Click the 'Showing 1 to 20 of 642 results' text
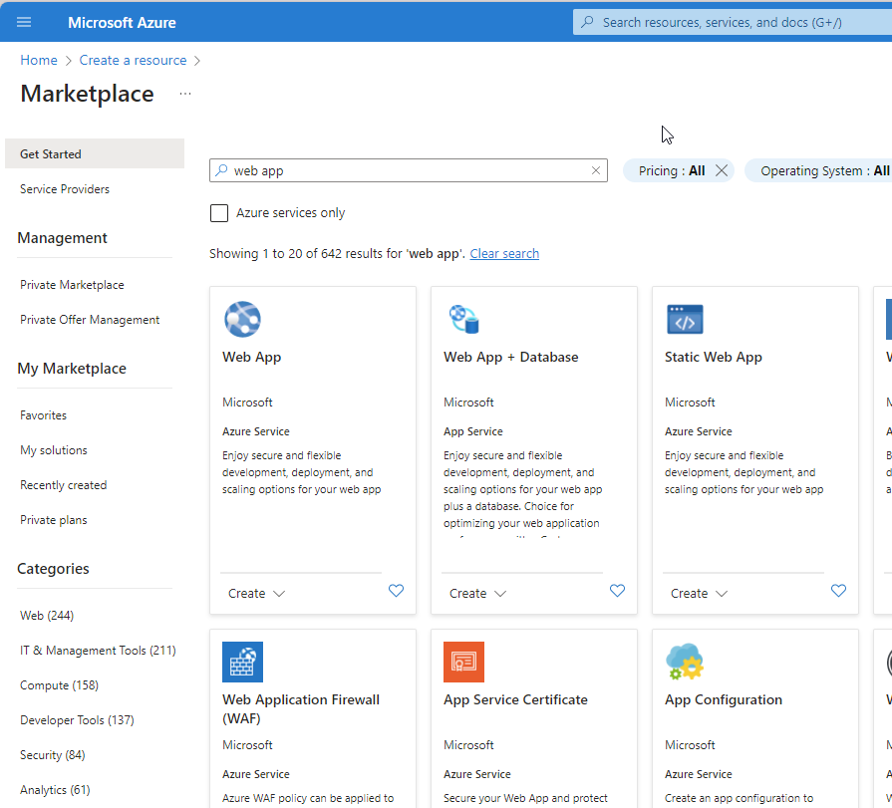 [337, 254]
